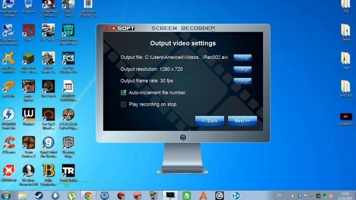This screenshot has width=356, height=200.
Task: Click the Next >> button
Action: pos(243,121)
